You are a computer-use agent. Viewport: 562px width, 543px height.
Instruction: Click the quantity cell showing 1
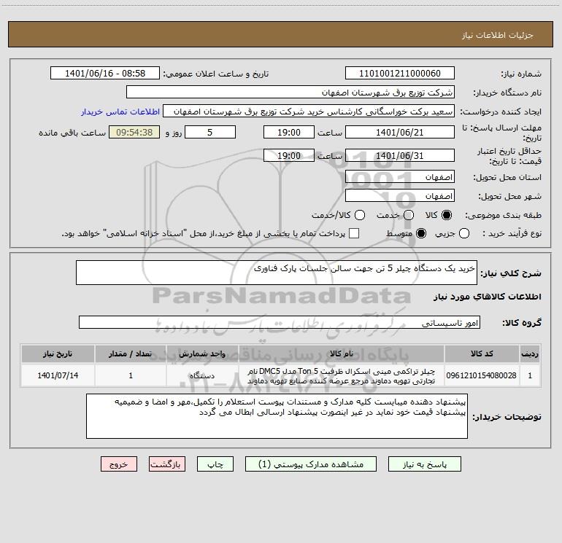coord(131,375)
